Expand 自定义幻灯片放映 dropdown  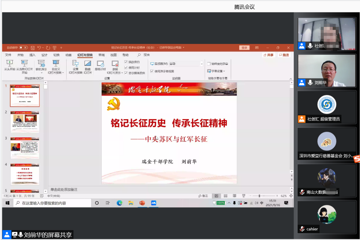pyautogui.click(x=56, y=69)
